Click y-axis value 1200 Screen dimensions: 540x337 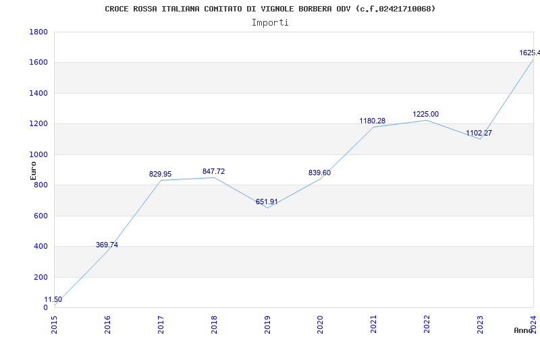click(38, 124)
